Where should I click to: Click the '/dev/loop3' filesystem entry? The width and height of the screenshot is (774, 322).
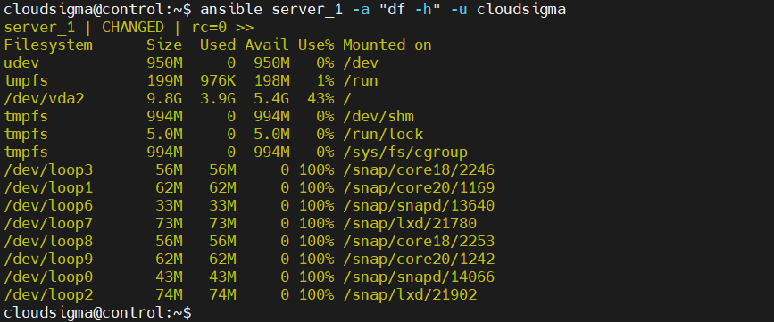48,170
